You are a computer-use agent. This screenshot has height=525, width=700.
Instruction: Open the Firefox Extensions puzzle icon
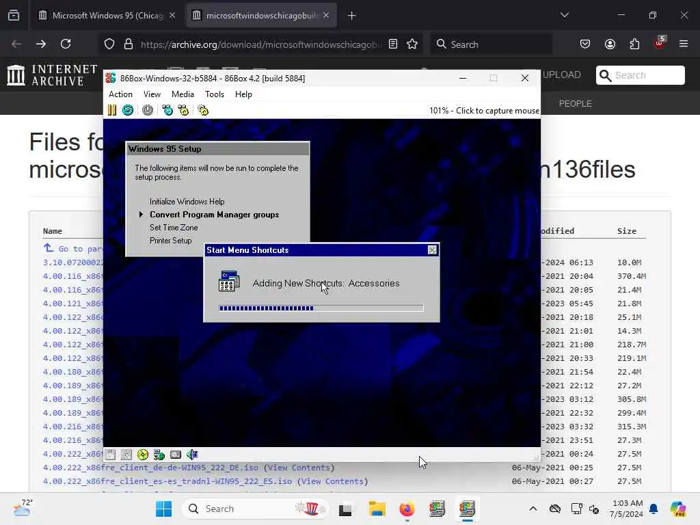pyautogui.click(x=634, y=44)
